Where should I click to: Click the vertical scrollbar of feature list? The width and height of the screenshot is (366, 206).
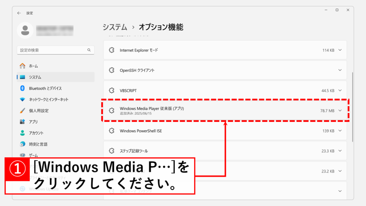point(352,107)
